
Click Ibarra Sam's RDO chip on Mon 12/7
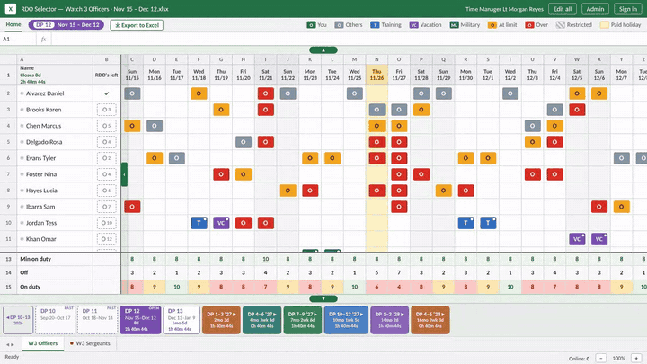[x=622, y=207]
